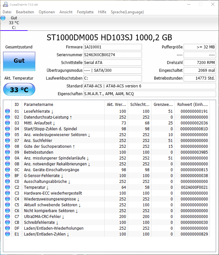Click status orb for Wiederzuweisungsereignisse

(7, 199)
